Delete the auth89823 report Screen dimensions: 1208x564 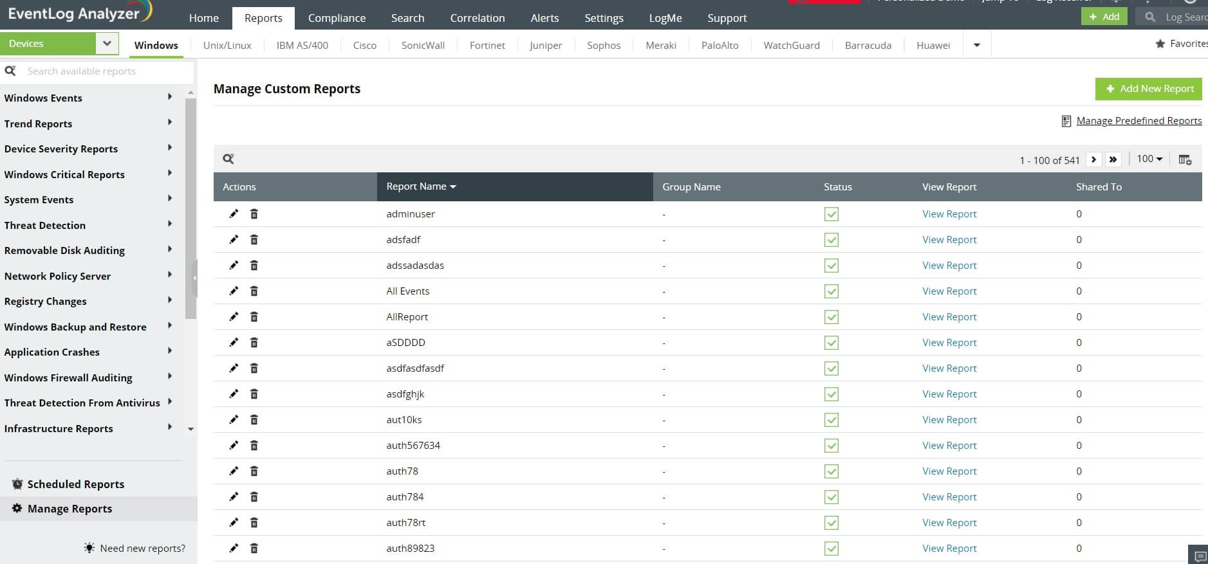coord(254,548)
